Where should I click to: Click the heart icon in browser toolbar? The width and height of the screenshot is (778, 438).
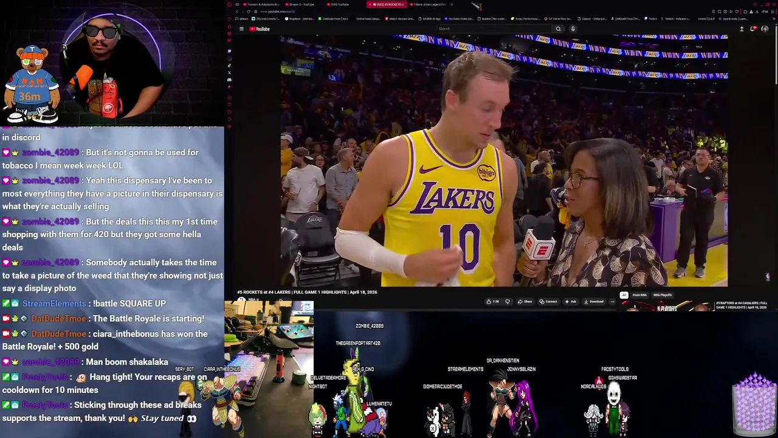click(x=737, y=12)
